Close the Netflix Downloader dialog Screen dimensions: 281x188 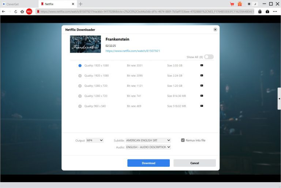(215, 30)
